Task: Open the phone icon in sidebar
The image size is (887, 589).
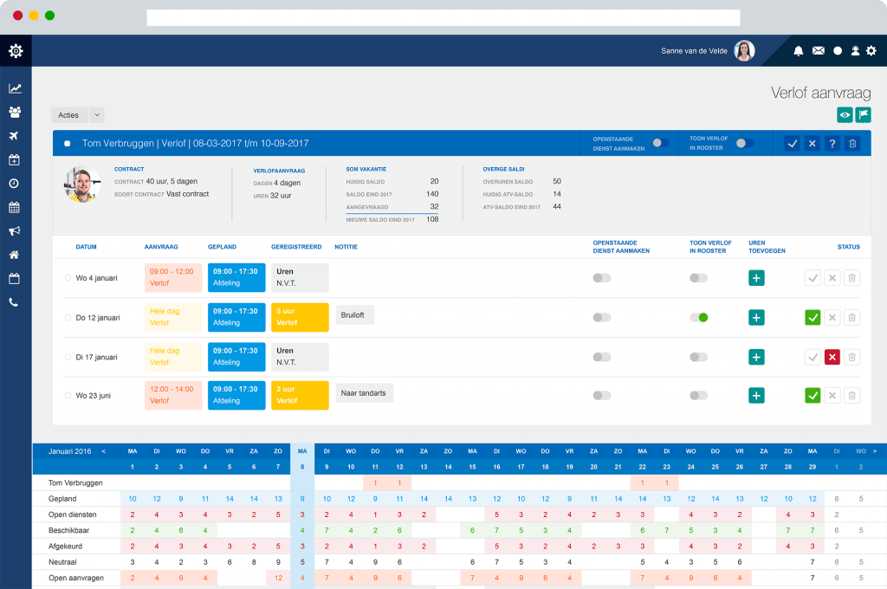Action: pos(15,302)
